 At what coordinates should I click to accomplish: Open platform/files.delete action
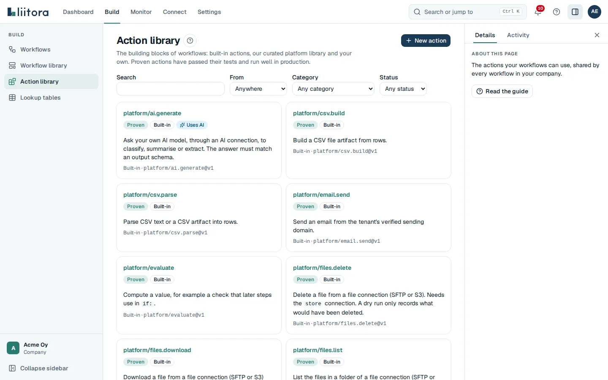click(322, 268)
